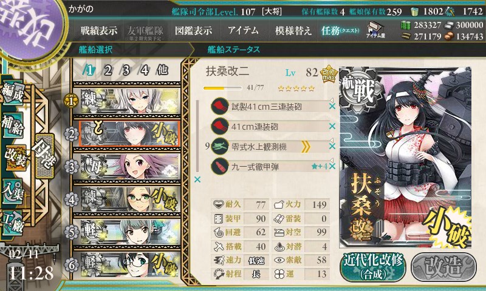Remove 零式水上観測機 with its X mark

coord(332,147)
